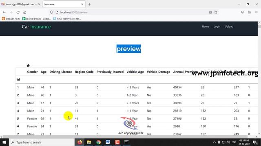Click the black star icon above table
261x146 pixels.
[28, 65]
